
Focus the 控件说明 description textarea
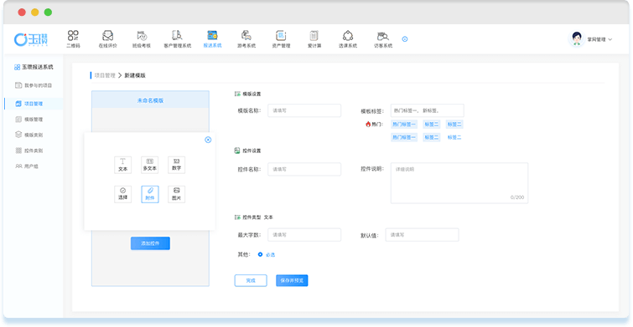(459, 183)
